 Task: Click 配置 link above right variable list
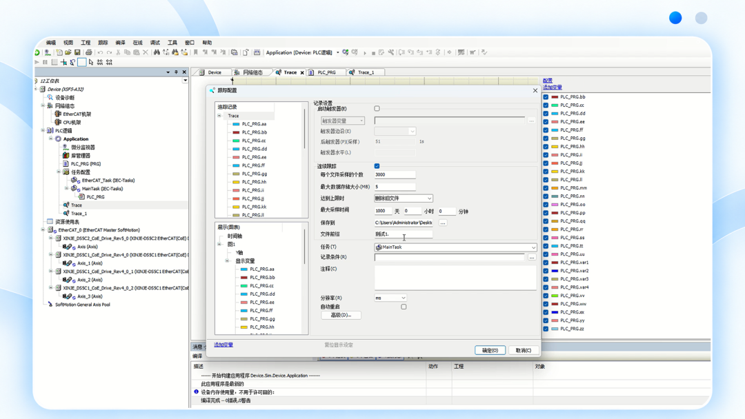547,81
